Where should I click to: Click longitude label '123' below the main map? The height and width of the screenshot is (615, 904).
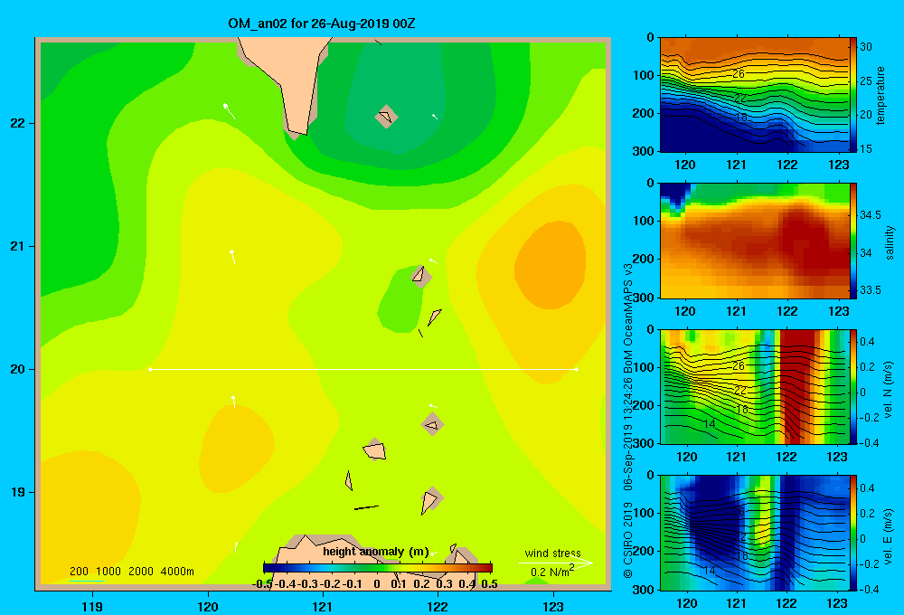[x=553, y=606]
